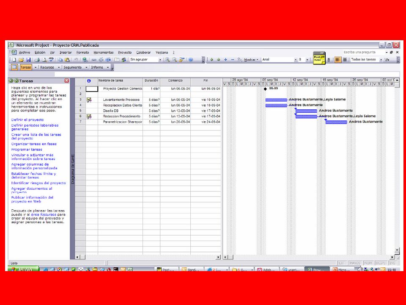
Task: Click the Hide Subtasks minus icon
Action: (233, 60)
